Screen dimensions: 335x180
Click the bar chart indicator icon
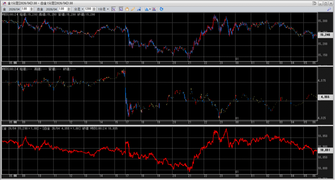pyautogui.click(x=146, y=9)
